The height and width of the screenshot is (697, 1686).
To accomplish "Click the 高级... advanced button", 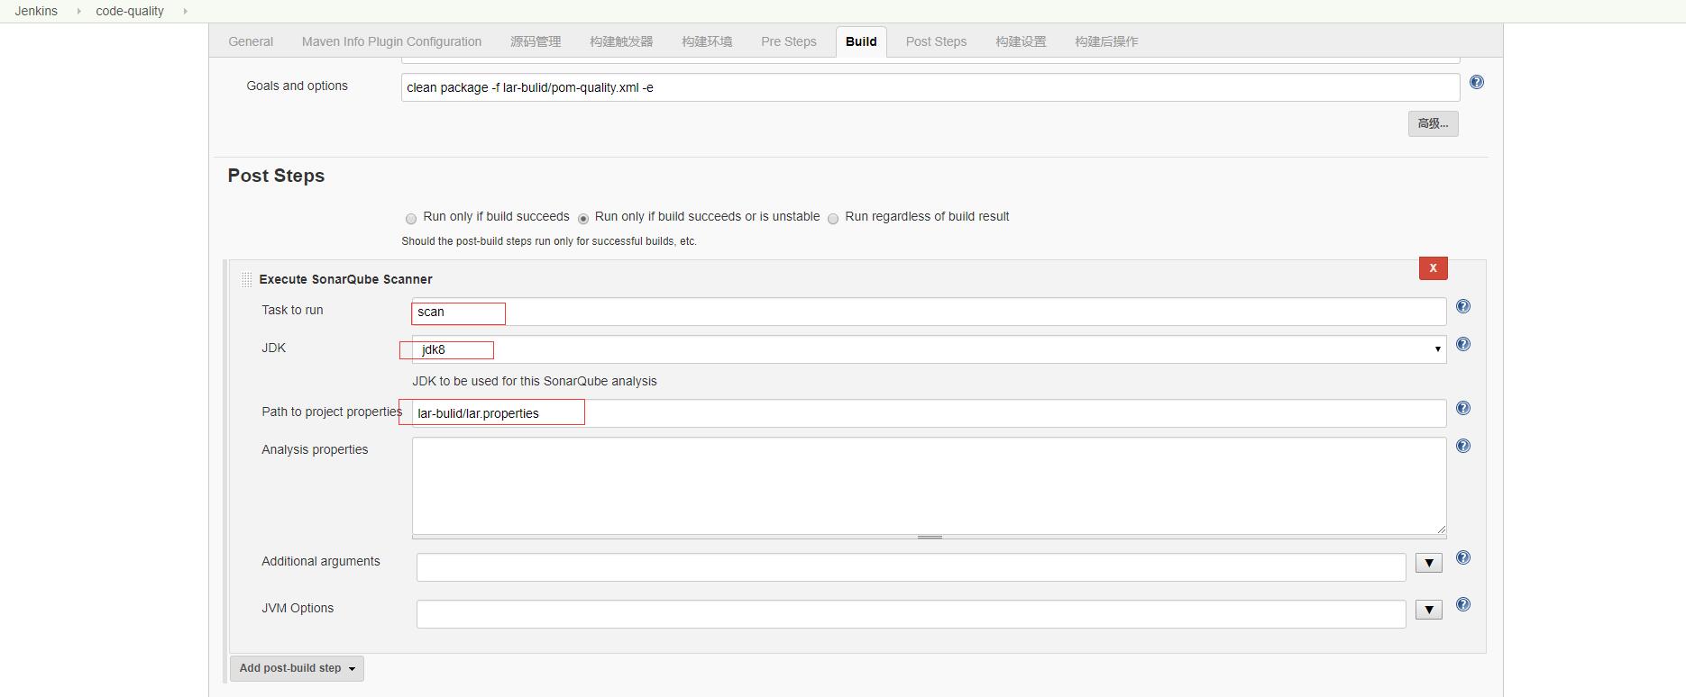I will [1433, 123].
